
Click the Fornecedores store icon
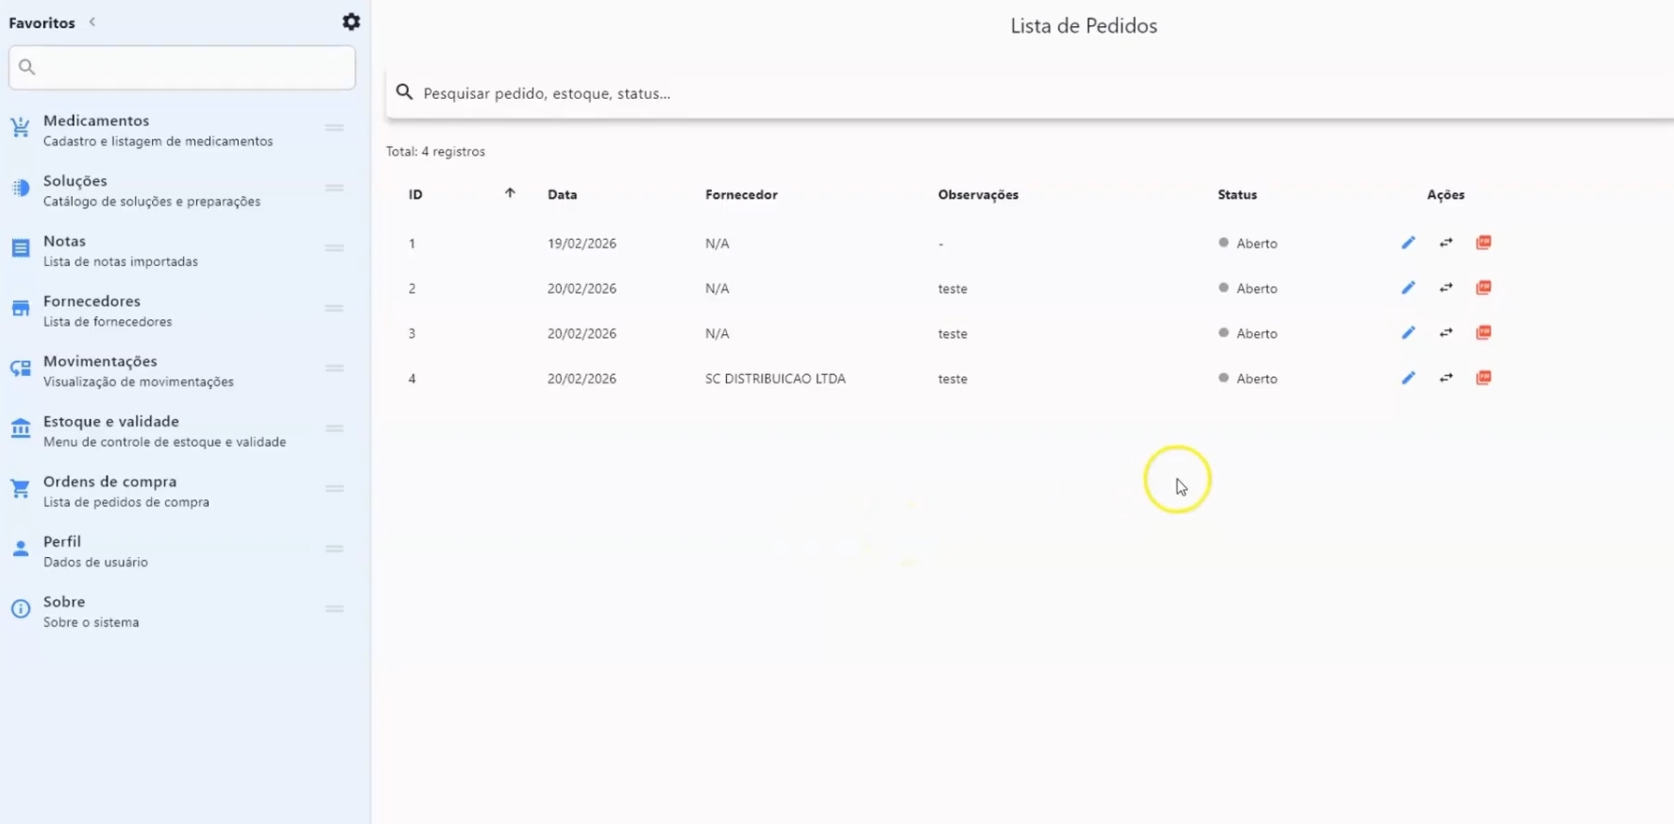coord(21,309)
